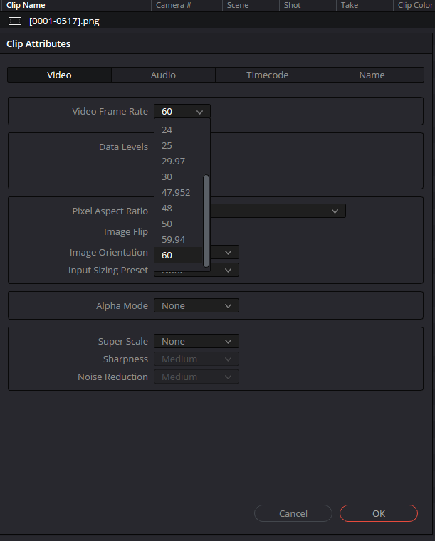
Task: Click the disabled Noise Reduction dropdown
Action: coord(196,377)
